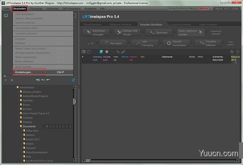
Task: Click the ExifTool status badge
Action: coord(181,8)
